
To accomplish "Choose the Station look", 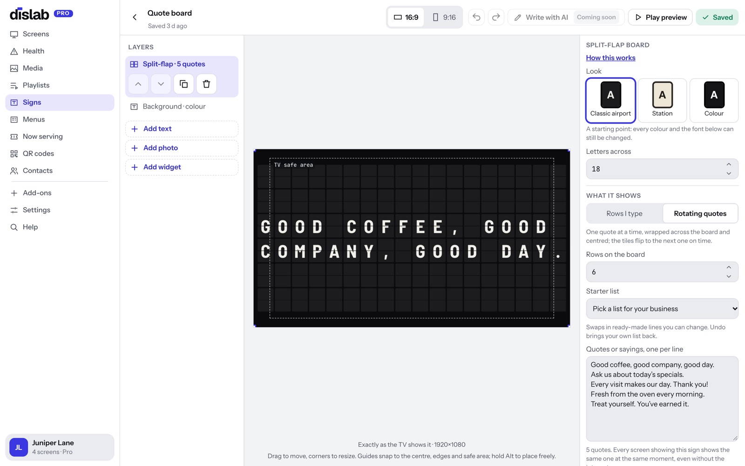I will click(x=662, y=100).
